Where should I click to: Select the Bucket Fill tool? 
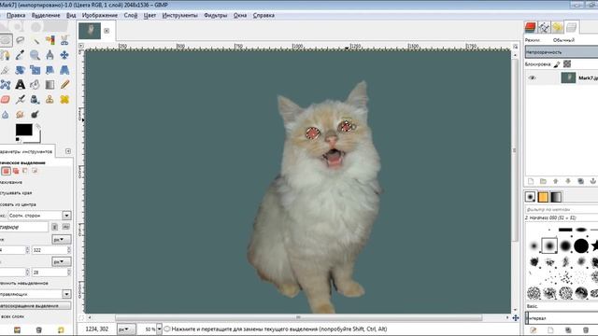point(36,84)
